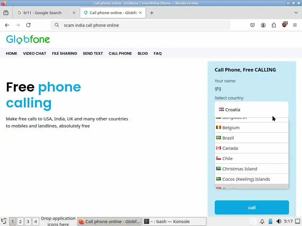The image size is (302, 226).
Task: Open the application launcher menu icon
Action: click(x=4, y=221)
